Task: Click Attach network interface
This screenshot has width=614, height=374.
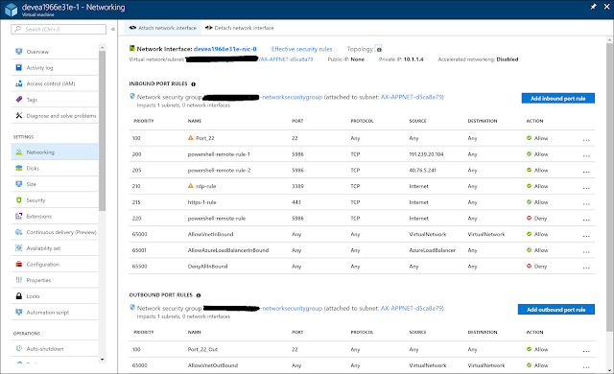Action: pyautogui.click(x=163, y=28)
